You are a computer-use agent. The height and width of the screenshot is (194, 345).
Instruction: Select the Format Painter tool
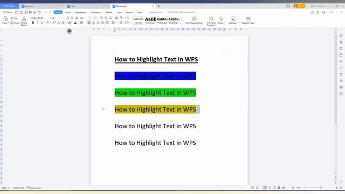pyautogui.click(x=24, y=21)
